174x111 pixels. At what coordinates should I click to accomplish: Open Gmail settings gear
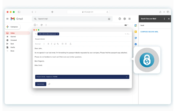tap(125, 19)
